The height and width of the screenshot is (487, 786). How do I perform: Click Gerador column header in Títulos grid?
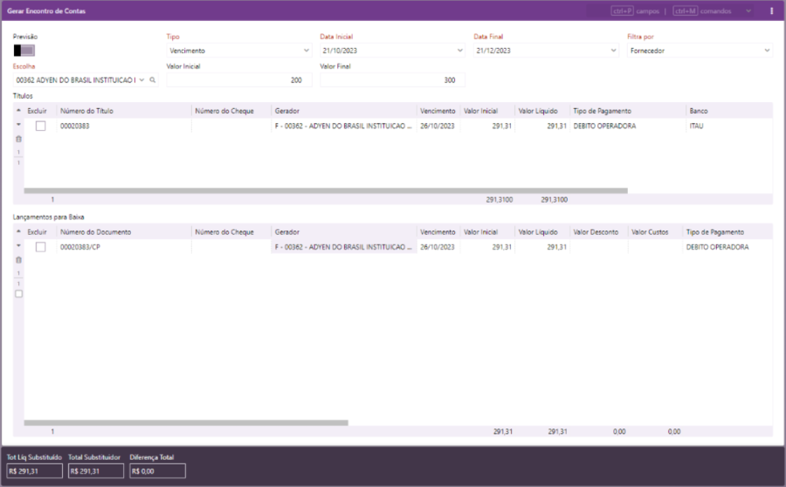[286, 111]
